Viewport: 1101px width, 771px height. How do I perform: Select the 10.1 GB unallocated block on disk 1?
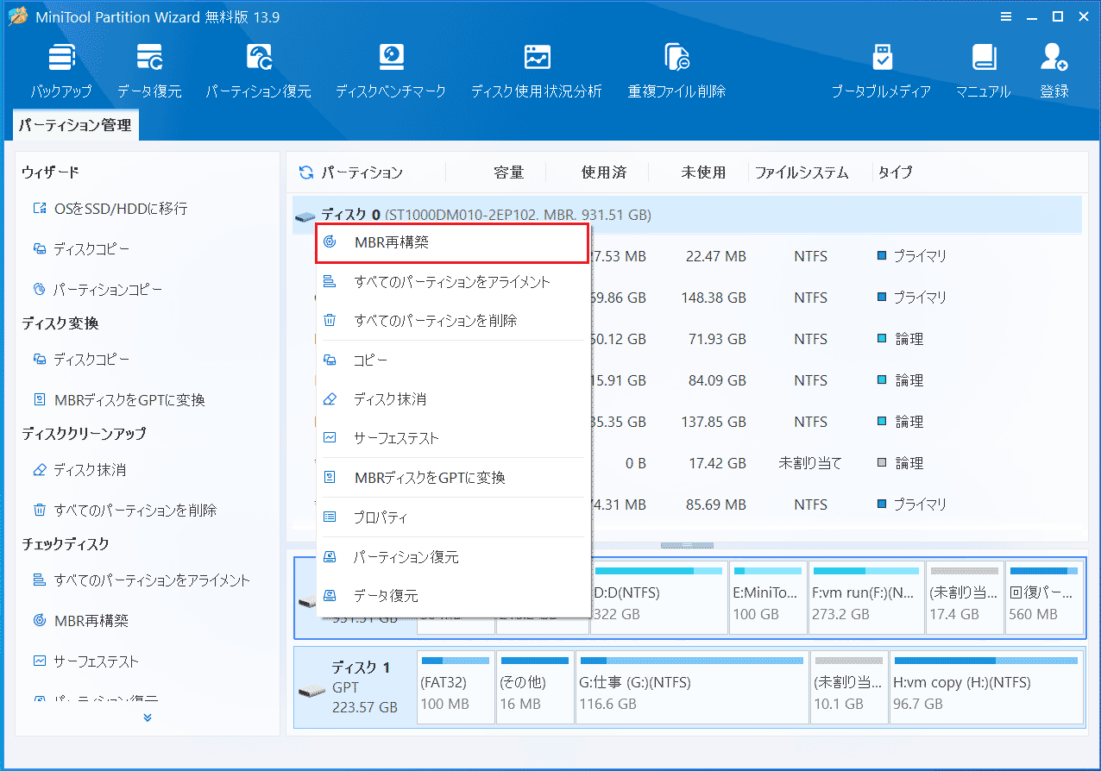(x=848, y=686)
